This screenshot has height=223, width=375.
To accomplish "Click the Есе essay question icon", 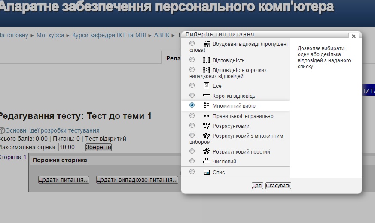I will point(206,86).
